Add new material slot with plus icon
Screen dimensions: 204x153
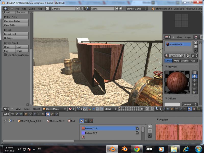click(196, 43)
